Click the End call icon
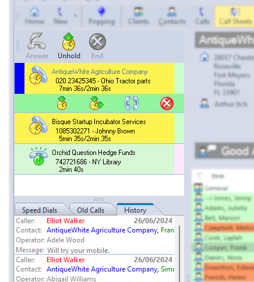Viewport: 254px width, 282px height. pyautogui.click(x=97, y=41)
